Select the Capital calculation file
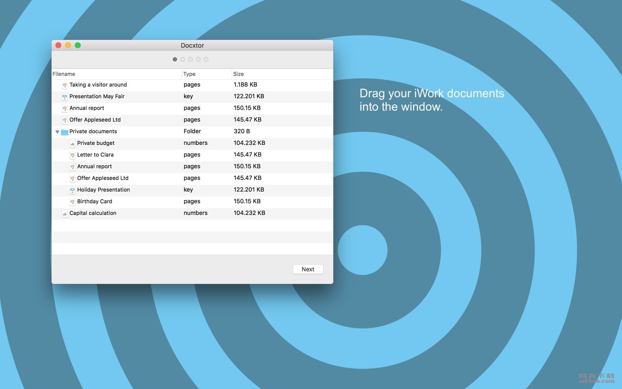Viewport: 622px width, 389px height. (x=192, y=213)
